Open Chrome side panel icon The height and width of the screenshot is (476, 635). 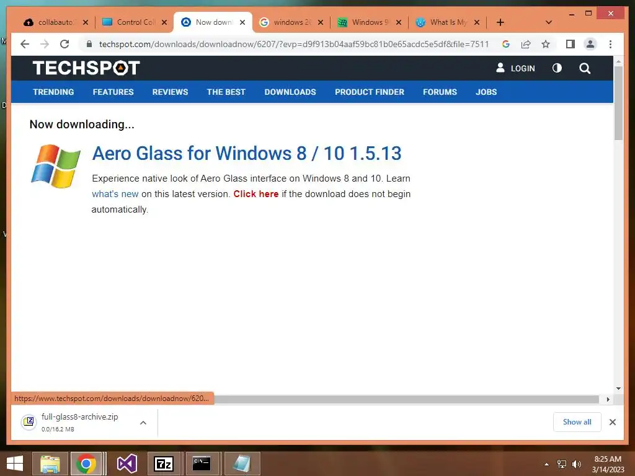click(x=571, y=44)
